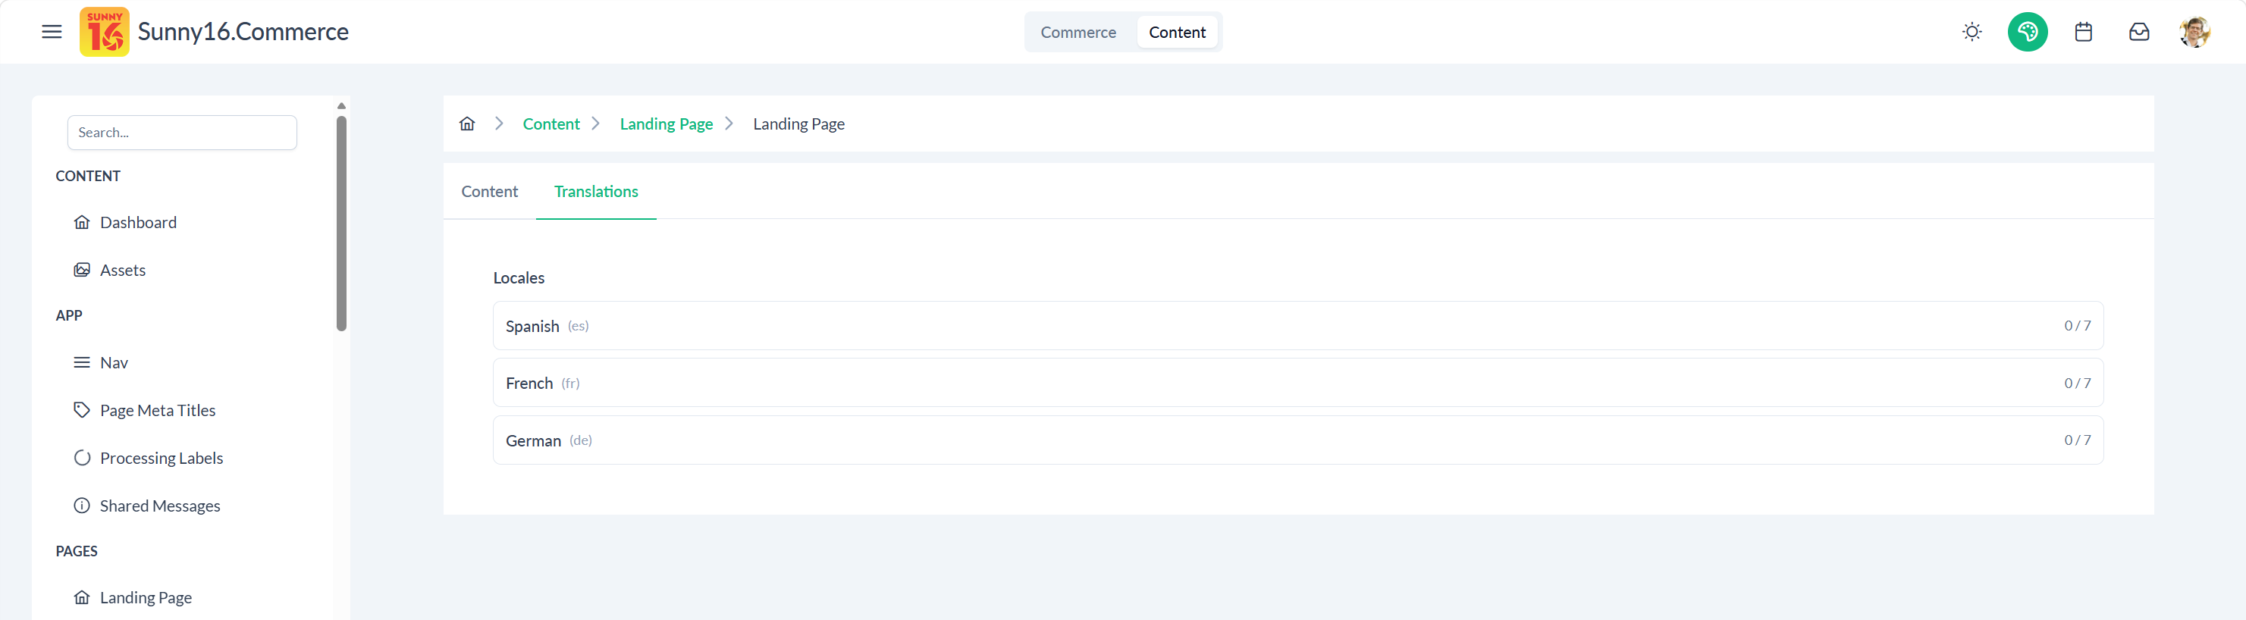Click the breadcrumb home icon
This screenshot has height=620, width=2246.
click(467, 124)
